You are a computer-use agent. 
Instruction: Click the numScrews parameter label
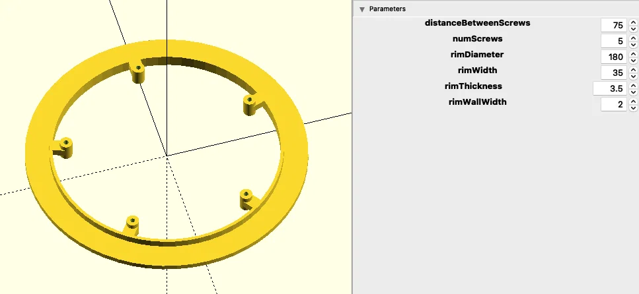(x=477, y=39)
